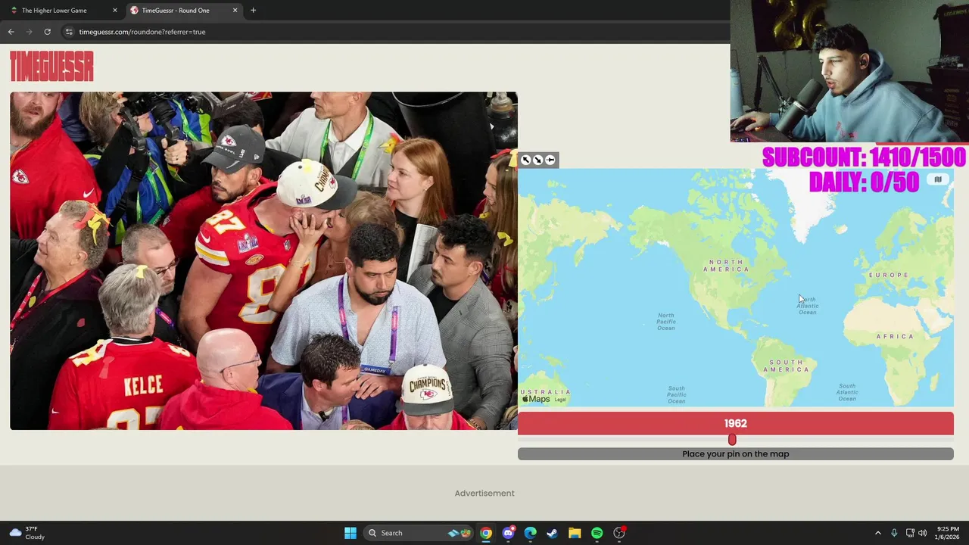The height and width of the screenshot is (545, 969).
Task: Open the volume control tray icon
Action: [922, 533]
